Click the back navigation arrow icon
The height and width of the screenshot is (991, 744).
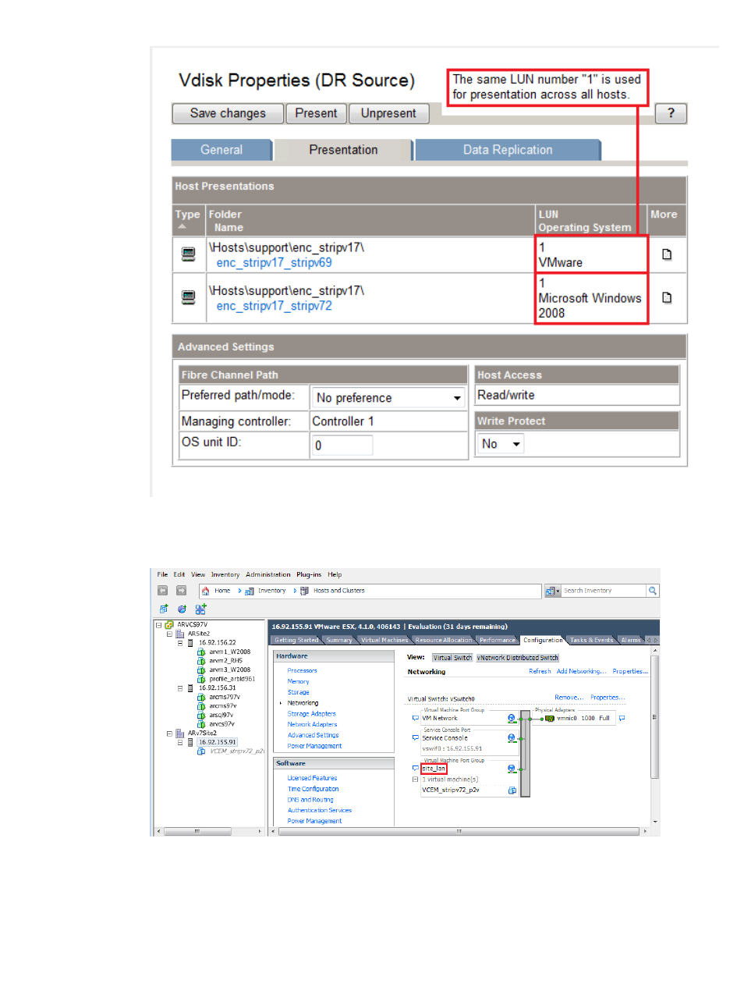pos(163,591)
